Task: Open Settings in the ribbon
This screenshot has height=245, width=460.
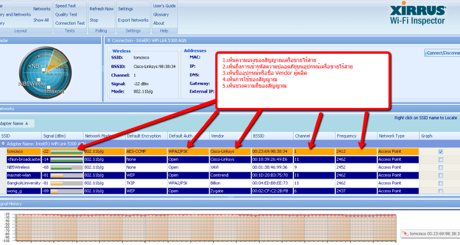Action: point(125,9)
